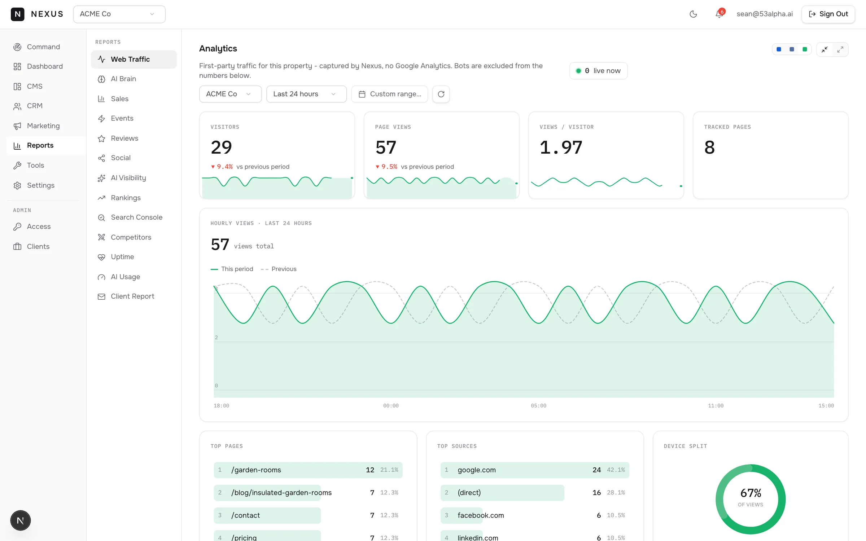Click the /blog/insulated-garden-rooms row
The image size is (866, 541).
click(308, 493)
